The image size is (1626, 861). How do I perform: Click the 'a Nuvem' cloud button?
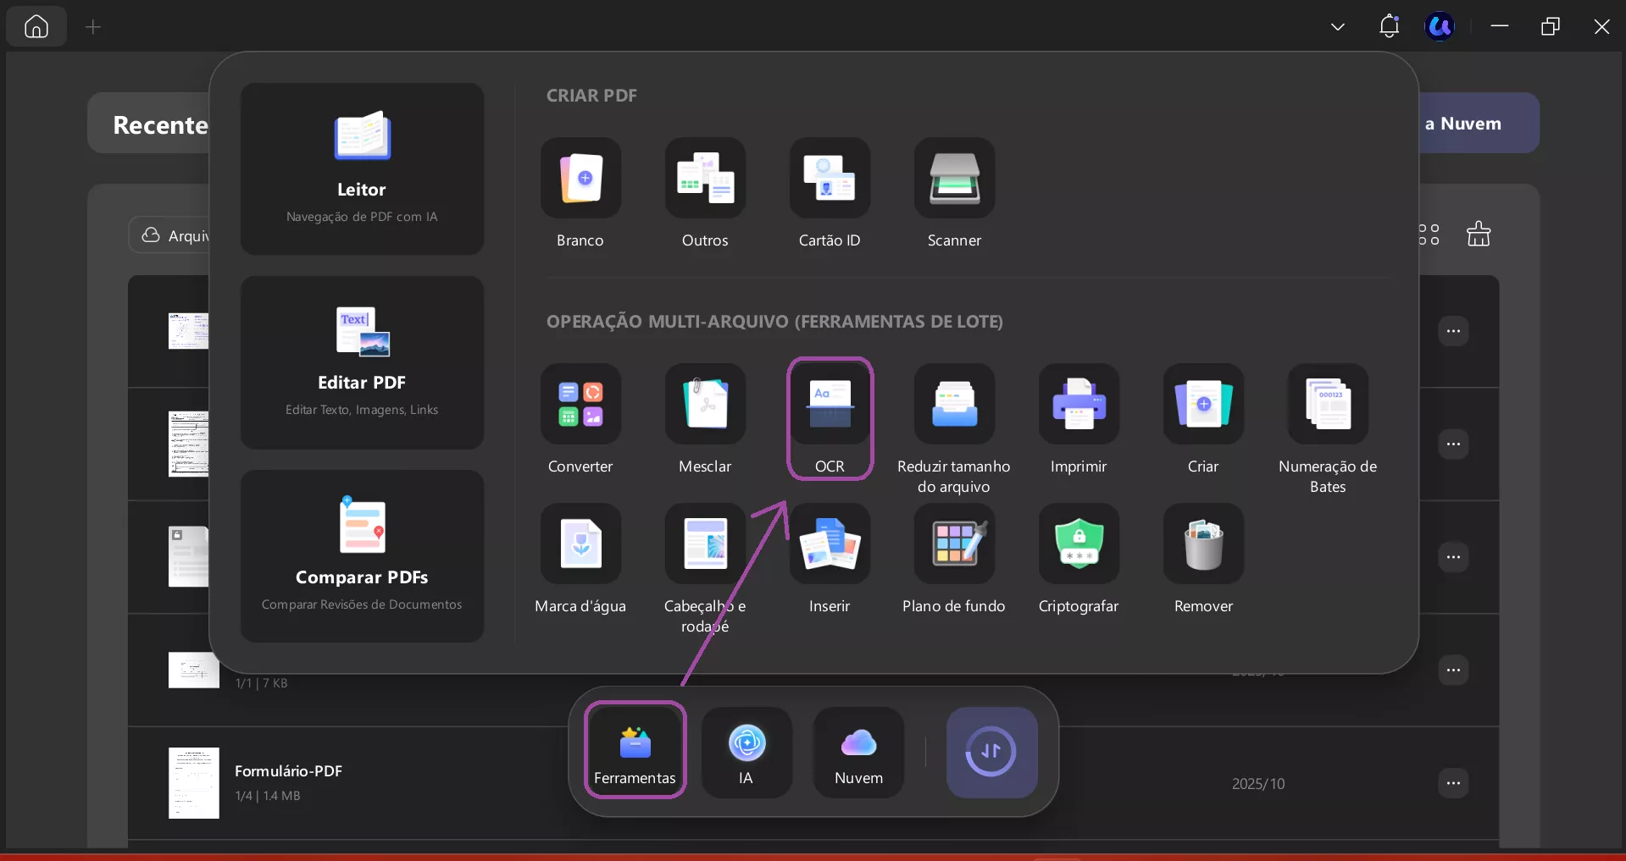click(1479, 123)
